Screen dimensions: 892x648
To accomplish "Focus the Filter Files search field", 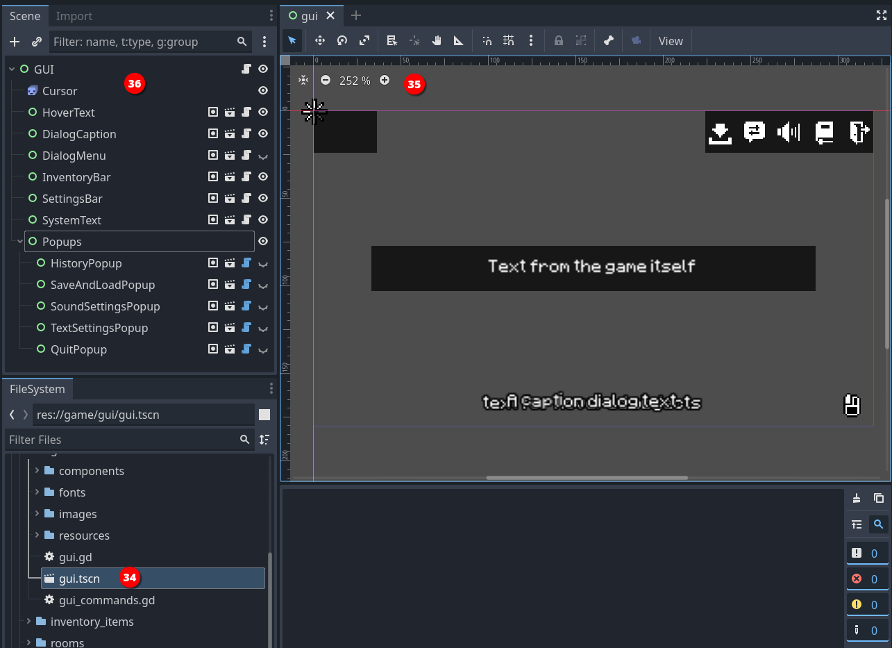I will click(x=128, y=440).
